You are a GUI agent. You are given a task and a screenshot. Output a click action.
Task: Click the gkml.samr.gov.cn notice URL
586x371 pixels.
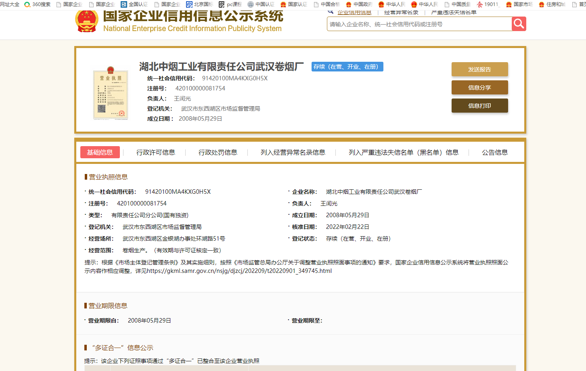click(x=239, y=271)
